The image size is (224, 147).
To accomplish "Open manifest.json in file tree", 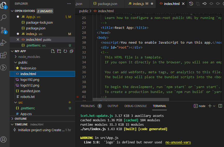I will [x=42, y=91].
